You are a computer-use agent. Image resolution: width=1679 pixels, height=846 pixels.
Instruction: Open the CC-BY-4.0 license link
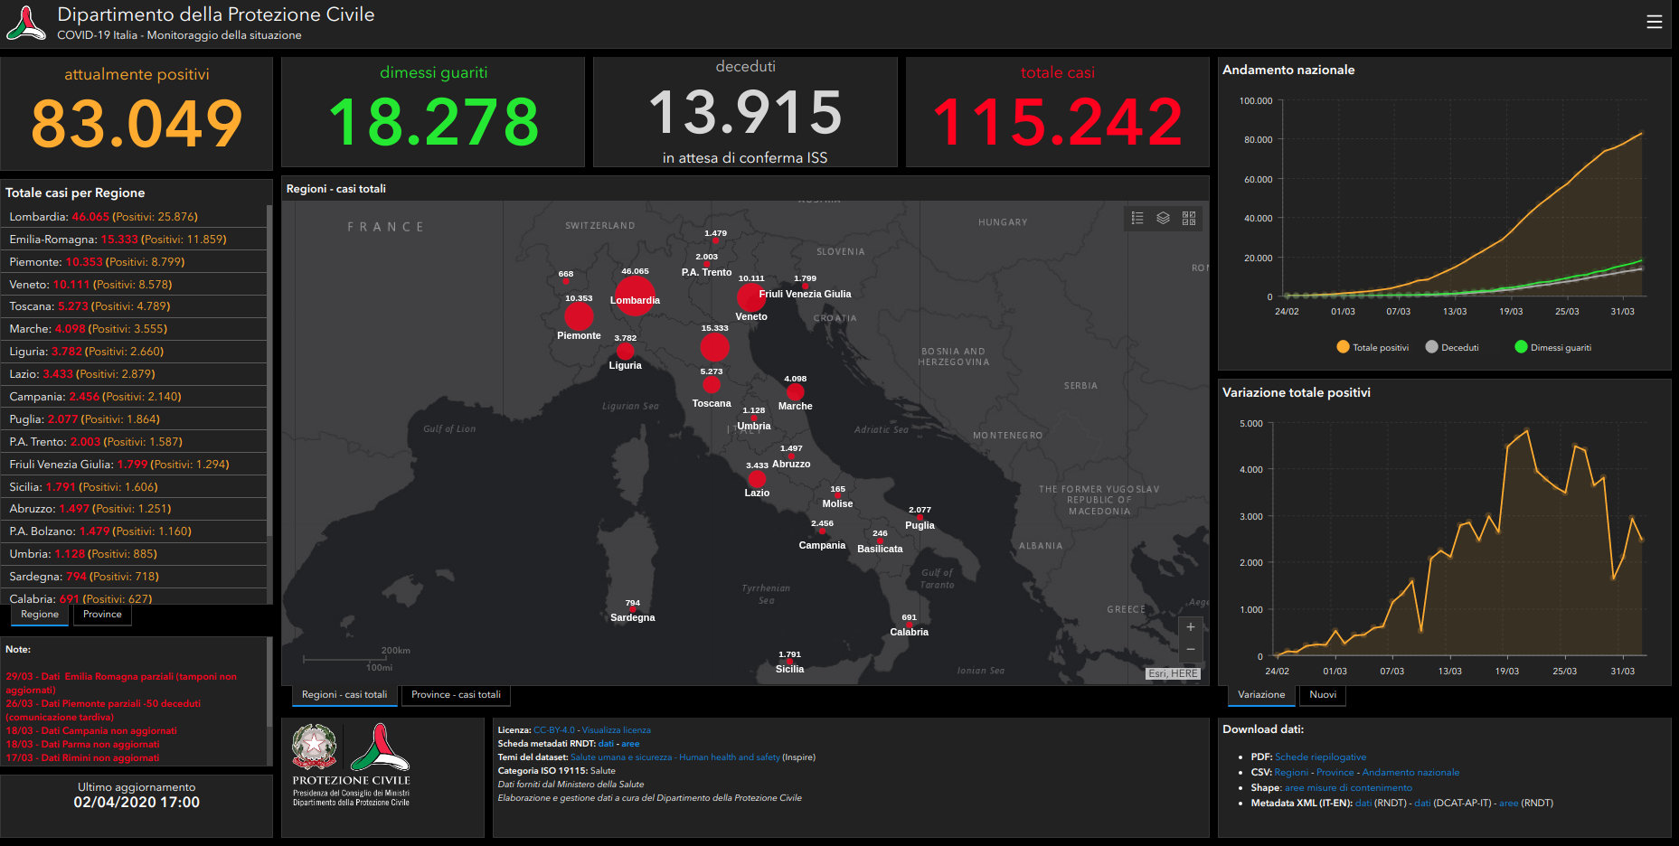coord(553,730)
